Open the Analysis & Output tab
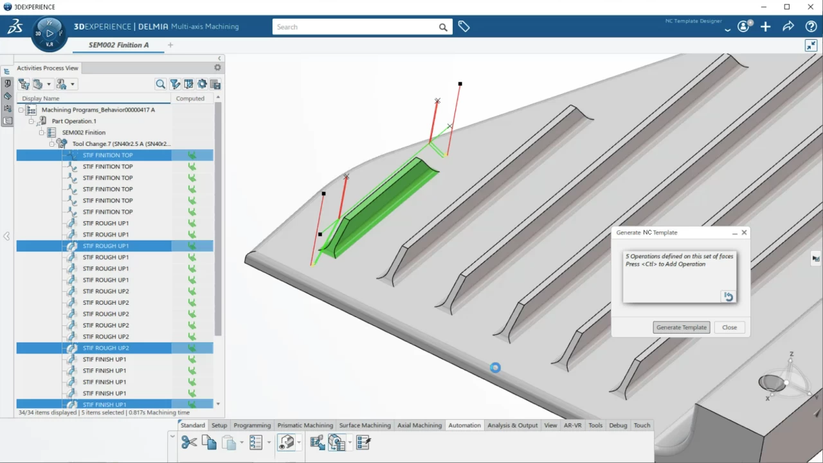The width and height of the screenshot is (823, 463). click(512, 425)
